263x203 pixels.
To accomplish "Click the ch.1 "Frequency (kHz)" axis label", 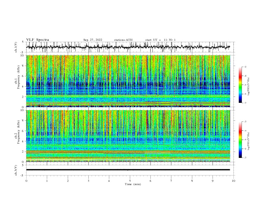I will click(19, 77).
